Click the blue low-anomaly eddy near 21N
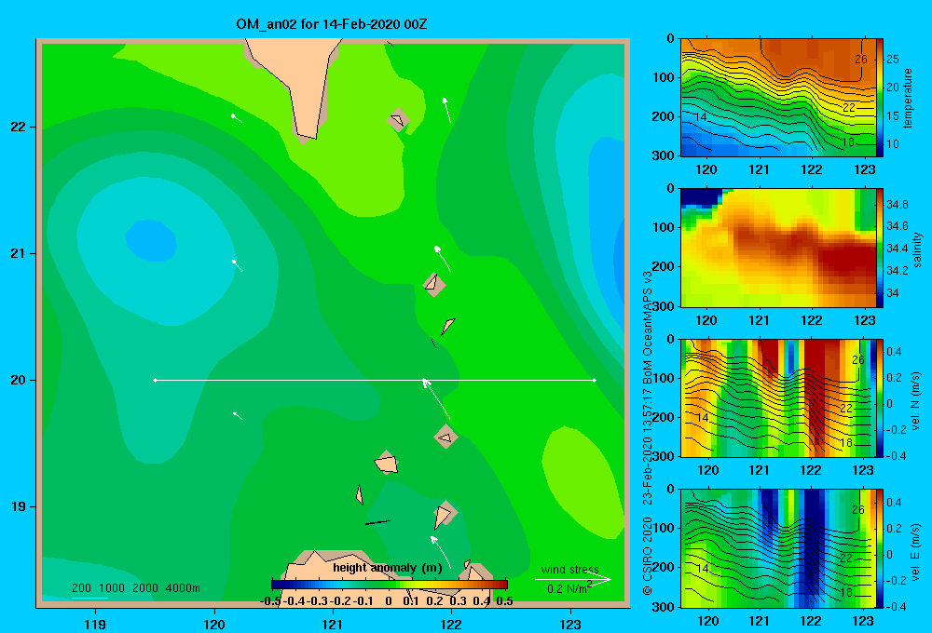The height and width of the screenshot is (633, 932). tap(151, 240)
